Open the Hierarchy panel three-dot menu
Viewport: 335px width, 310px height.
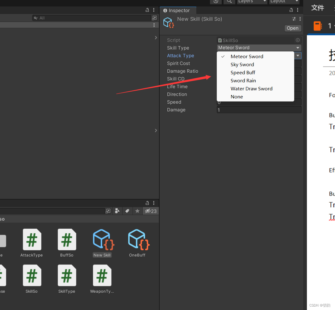(x=154, y=10)
